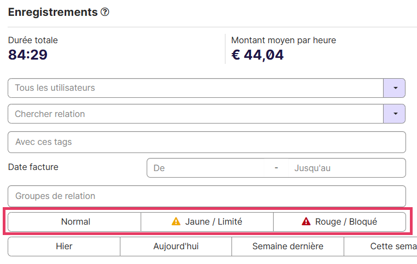Toggle the Jaune / Limité filter
This screenshot has width=417, height=264.
207,222
